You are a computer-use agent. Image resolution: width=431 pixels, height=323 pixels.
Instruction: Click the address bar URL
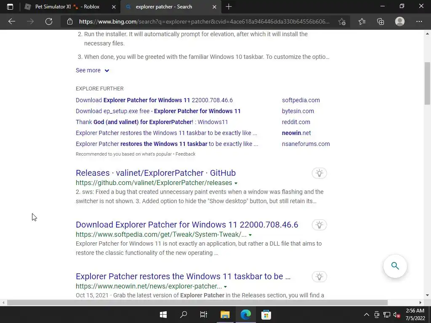204,21
